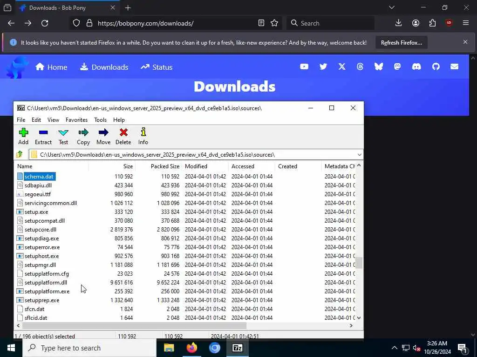Select the setupdiag.exe file
Image resolution: width=477 pixels, height=357 pixels.
(41, 238)
